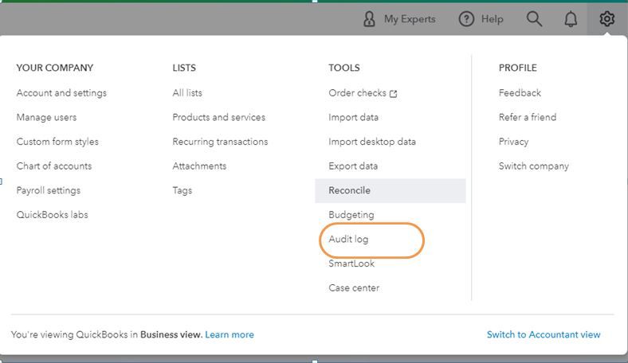
Task: Click the Help question mark icon
Action: point(466,19)
